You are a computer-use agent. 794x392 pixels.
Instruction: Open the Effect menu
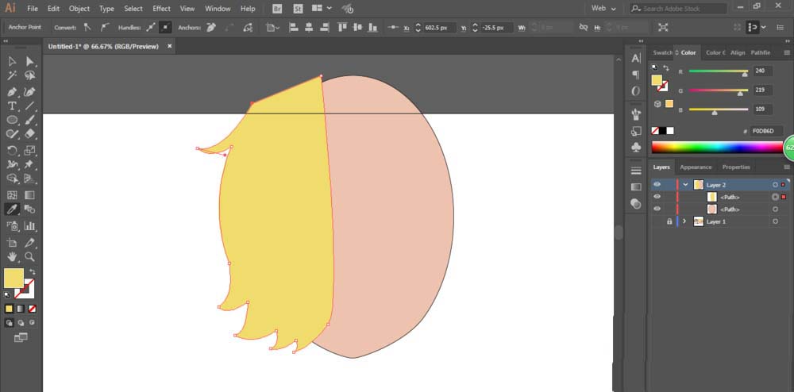click(x=161, y=9)
